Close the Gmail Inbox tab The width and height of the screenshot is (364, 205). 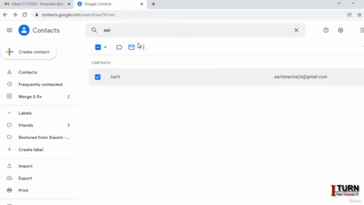[x=69, y=4]
